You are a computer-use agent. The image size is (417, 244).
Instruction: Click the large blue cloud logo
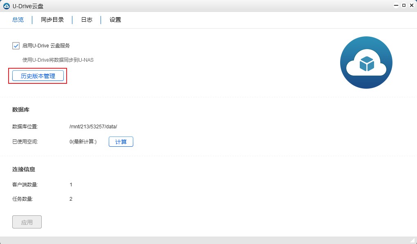[366, 63]
